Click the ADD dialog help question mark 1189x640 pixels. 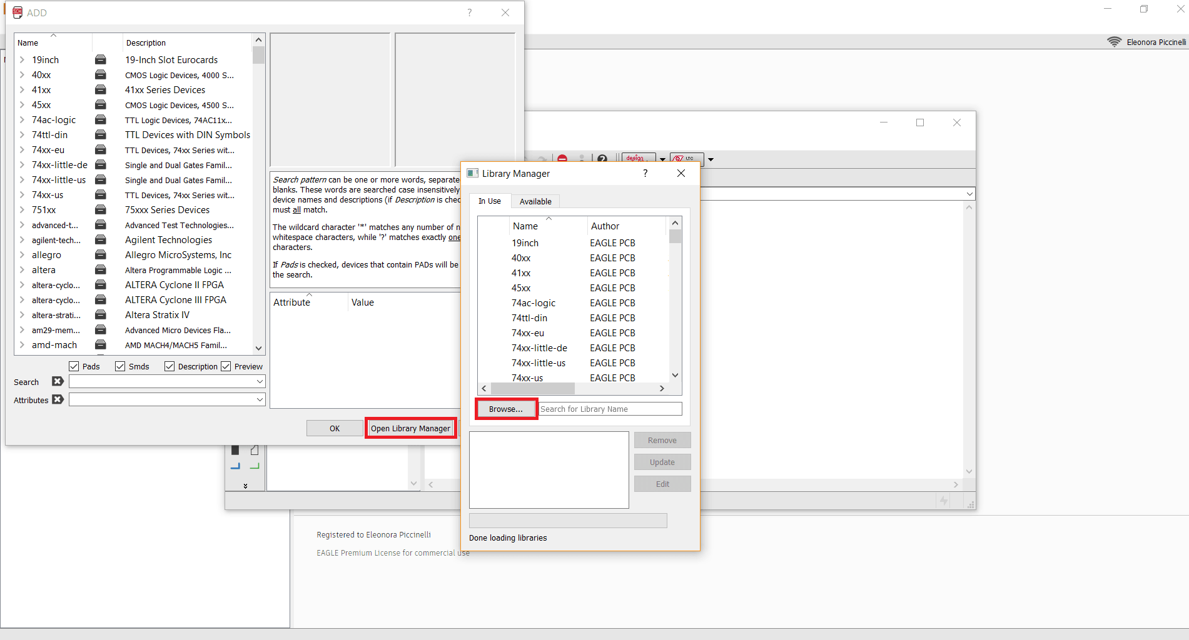click(470, 12)
